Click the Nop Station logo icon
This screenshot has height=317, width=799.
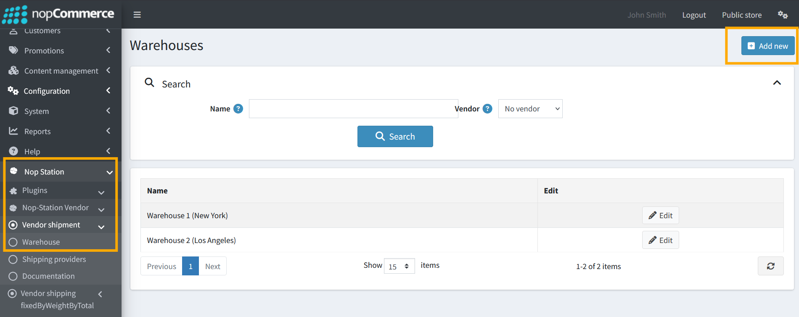[14, 171]
